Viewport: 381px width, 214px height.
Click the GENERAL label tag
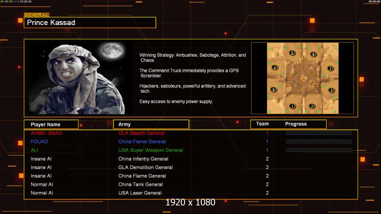pyautogui.click(x=37, y=15)
